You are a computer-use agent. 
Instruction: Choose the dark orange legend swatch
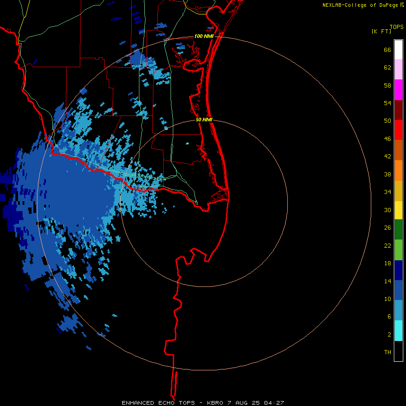[398, 150]
